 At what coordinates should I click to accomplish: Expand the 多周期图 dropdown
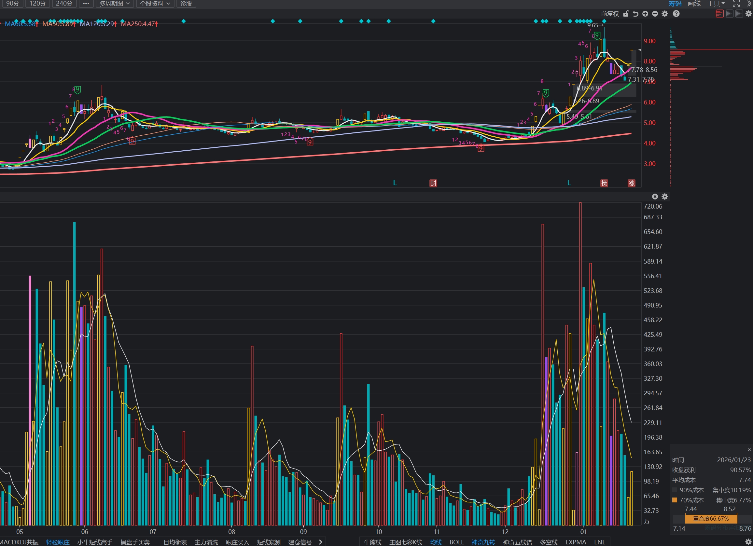pos(115,3)
